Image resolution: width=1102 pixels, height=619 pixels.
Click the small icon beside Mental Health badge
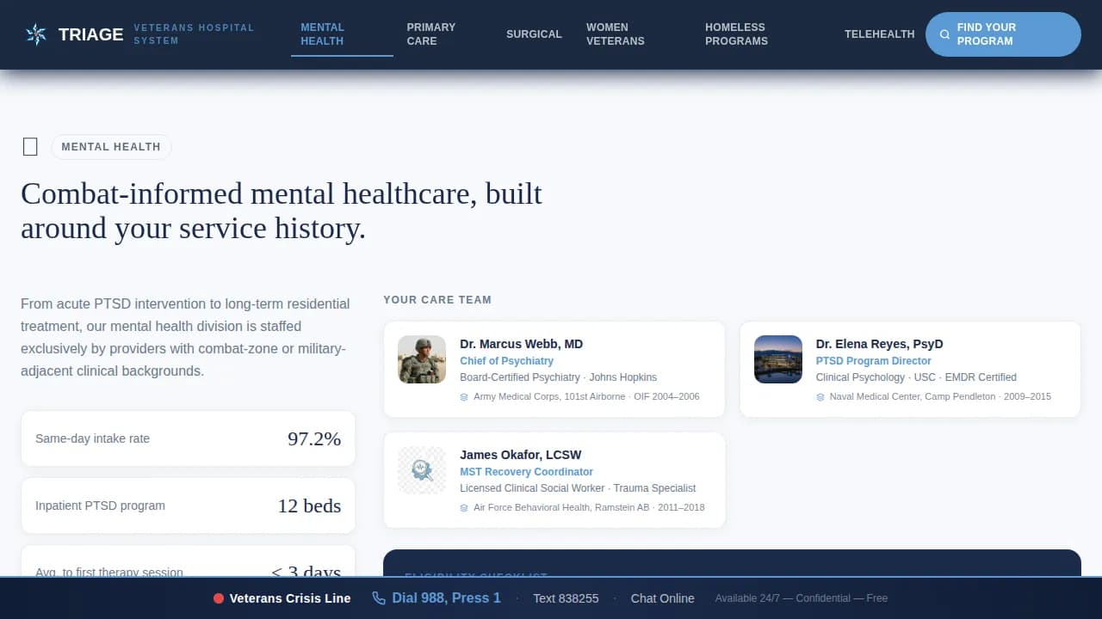pos(30,147)
